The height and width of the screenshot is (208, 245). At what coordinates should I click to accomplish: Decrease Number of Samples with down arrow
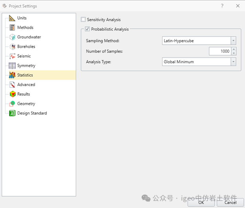[234, 53]
